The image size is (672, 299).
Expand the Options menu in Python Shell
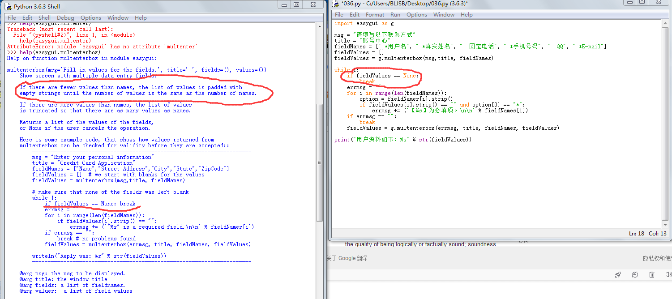[90, 18]
